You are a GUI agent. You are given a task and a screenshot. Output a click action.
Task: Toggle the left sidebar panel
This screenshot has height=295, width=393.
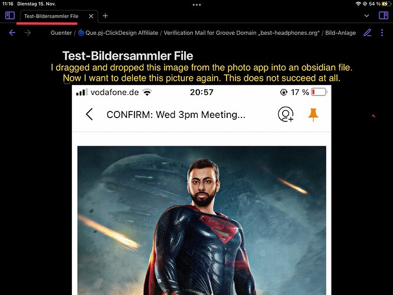(10, 15)
